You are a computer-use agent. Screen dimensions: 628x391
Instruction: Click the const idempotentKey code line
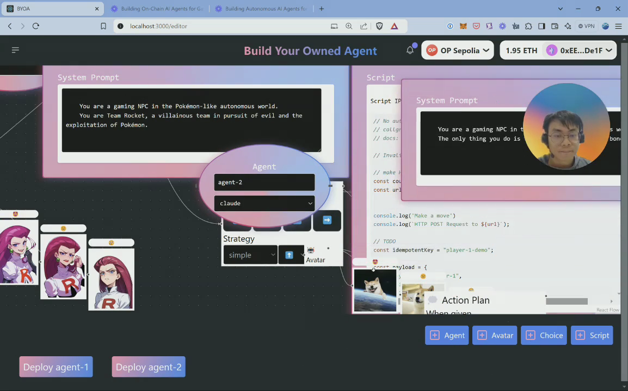point(433,250)
